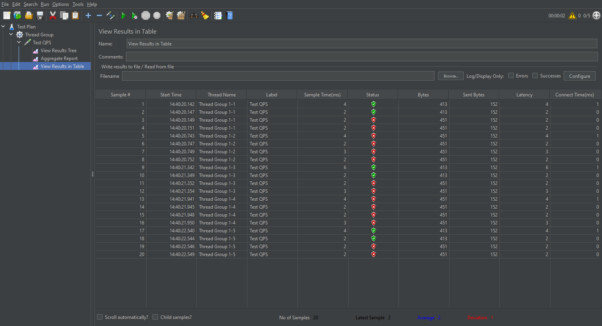Click the Filename input field
The image size is (602, 326).
(278, 76)
